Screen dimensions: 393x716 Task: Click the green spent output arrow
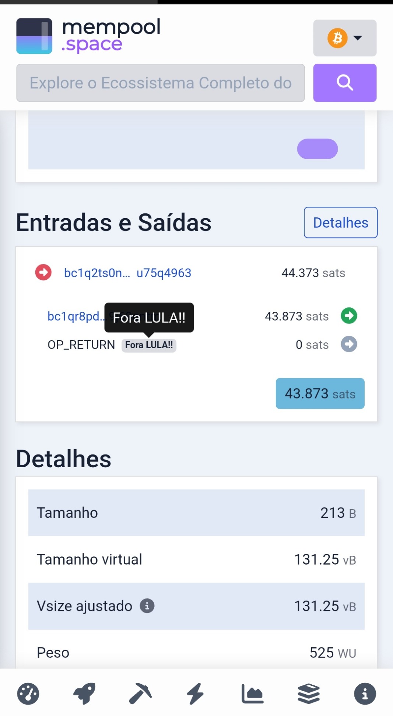coord(349,316)
